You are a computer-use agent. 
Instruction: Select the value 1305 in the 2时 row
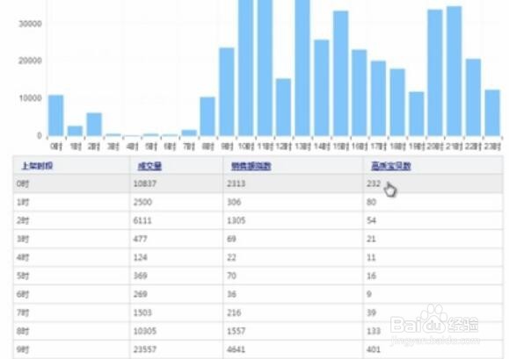click(x=236, y=220)
